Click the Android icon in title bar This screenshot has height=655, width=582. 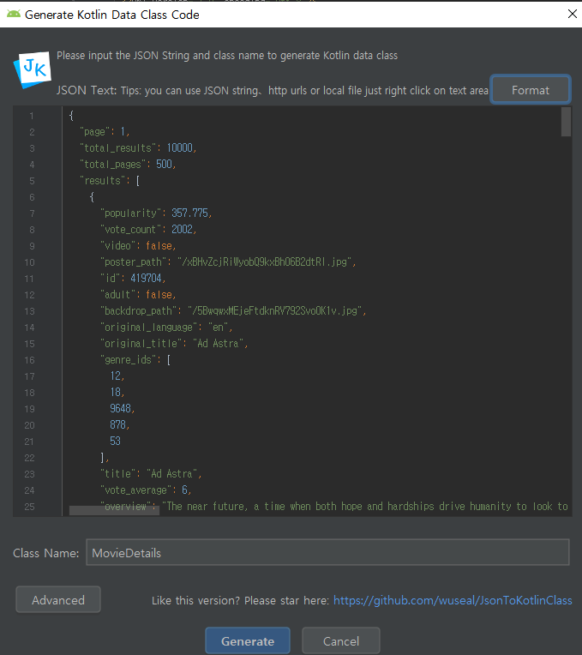[x=14, y=15]
